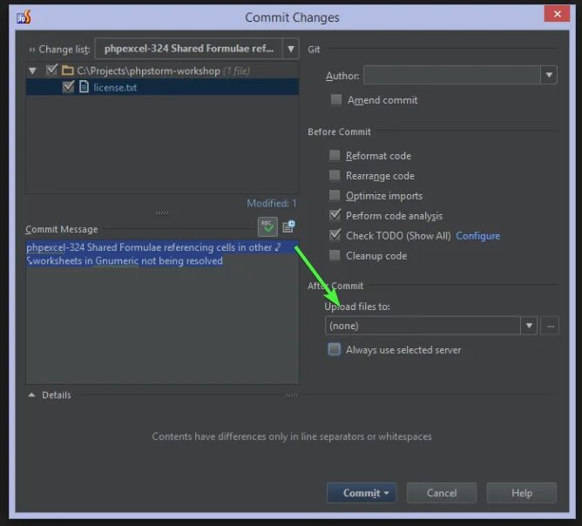Click the folder icon for phpstorm-workshop
This screenshot has width=582, height=526.
[x=67, y=71]
